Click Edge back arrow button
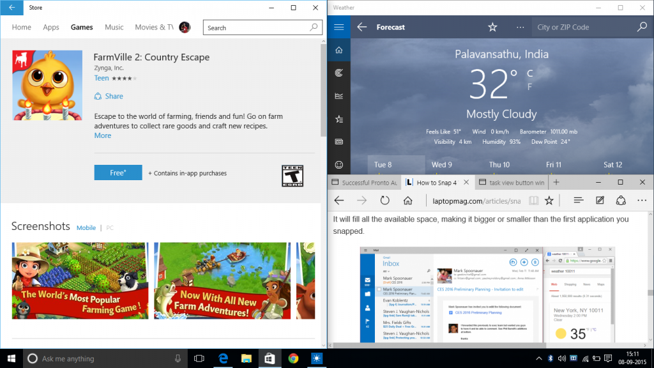 pyautogui.click(x=339, y=201)
